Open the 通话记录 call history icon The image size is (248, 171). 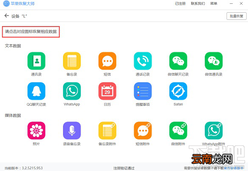click(x=143, y=61)
